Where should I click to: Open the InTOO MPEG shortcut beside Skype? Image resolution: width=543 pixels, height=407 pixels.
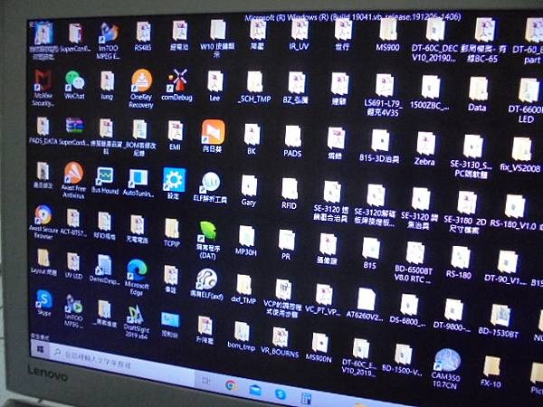[x=74, y=312]
